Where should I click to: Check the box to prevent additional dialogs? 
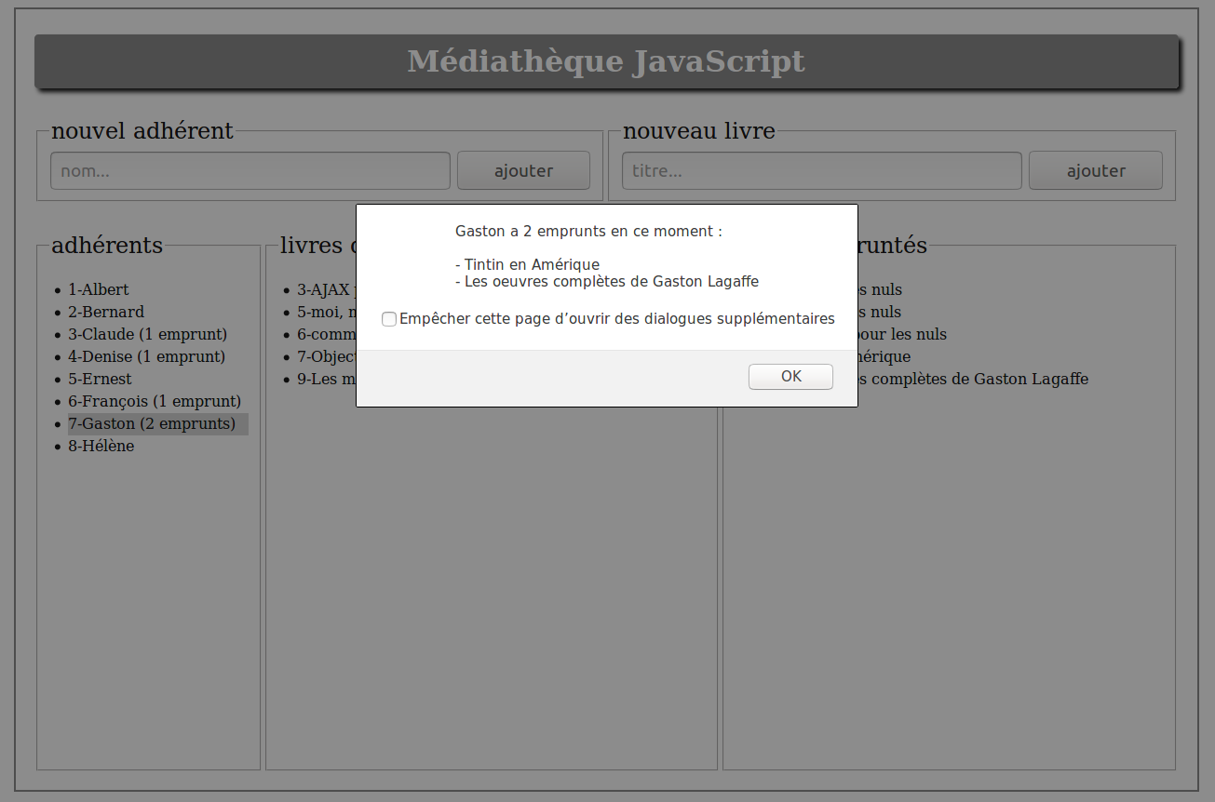click(389, 319)
